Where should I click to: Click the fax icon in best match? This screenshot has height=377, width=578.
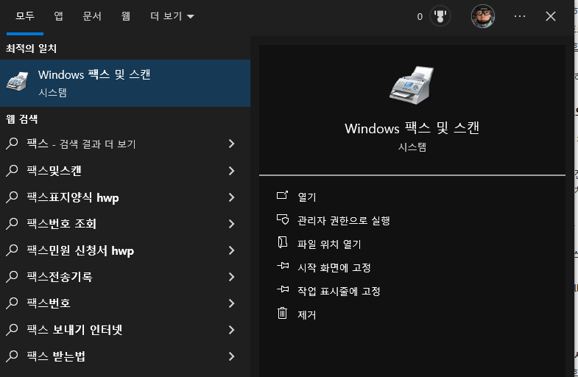coord(18,82)
